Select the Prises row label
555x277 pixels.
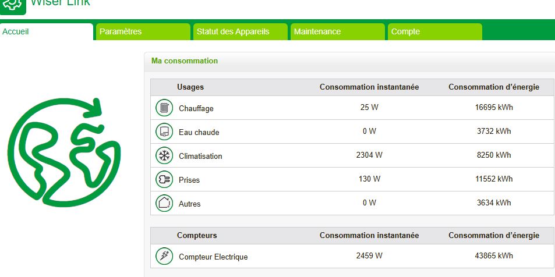189,180
